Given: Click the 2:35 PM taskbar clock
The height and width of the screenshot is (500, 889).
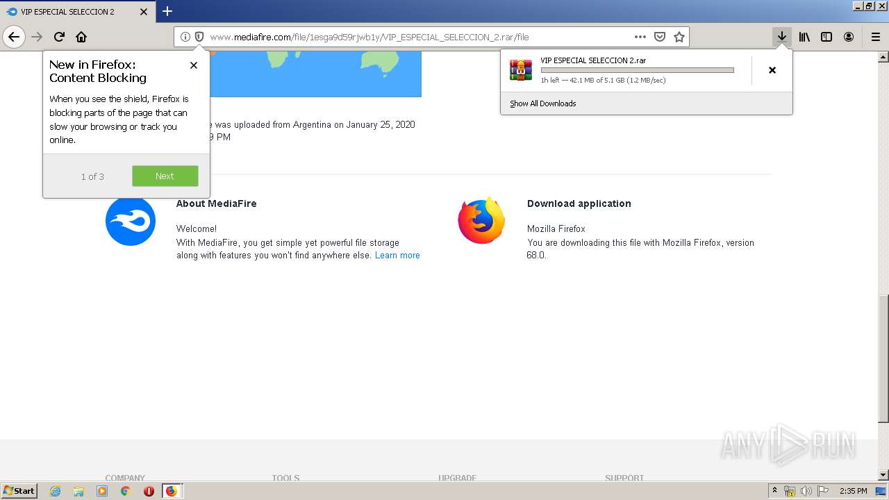Looking at the screenshot, I should coord(854,491).
